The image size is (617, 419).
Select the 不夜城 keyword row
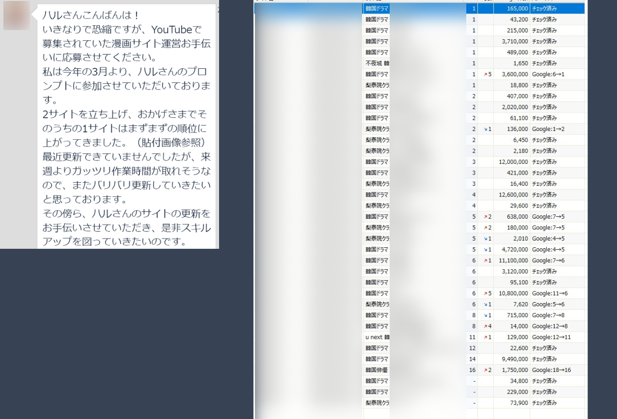click(x=377, y=64)
